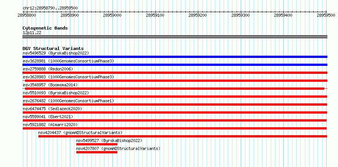Open variant esv2759888 (Redon2006) label

(48, 69)
